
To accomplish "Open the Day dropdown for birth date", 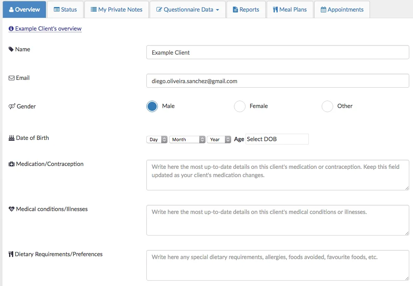I will point(157,139).
